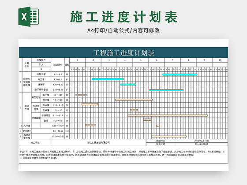Click the days cell showing 153
The height and width of the screenshot is (185, 247).
(67, 131)
